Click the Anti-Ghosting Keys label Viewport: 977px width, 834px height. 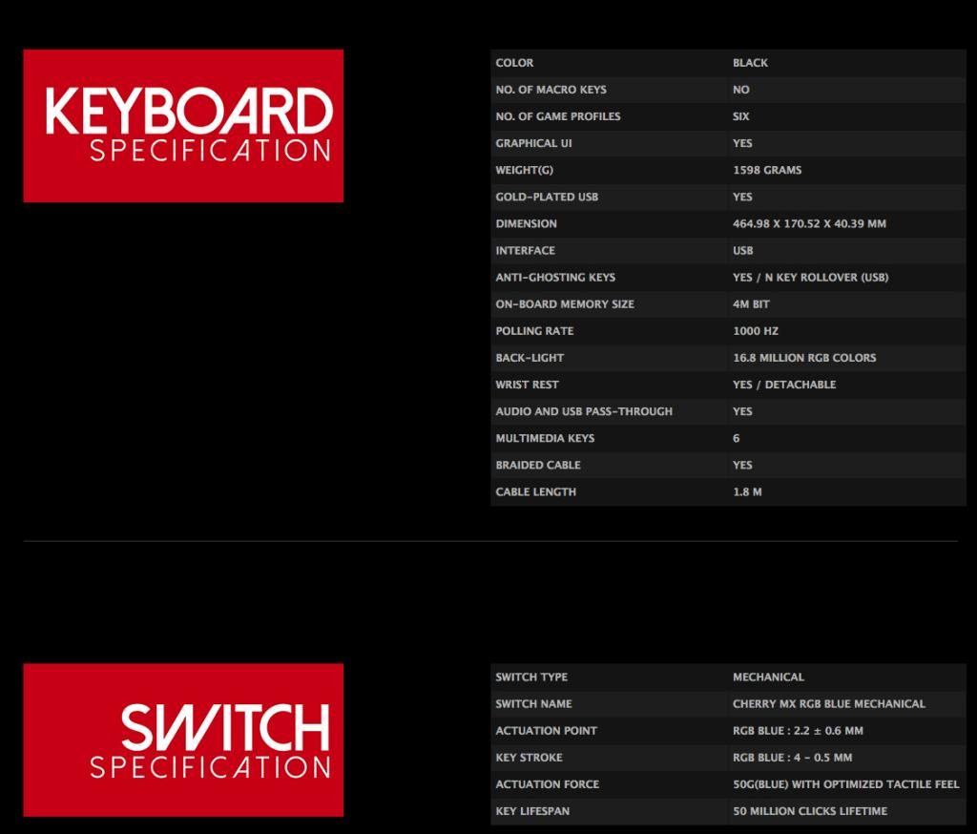click(x=555, y=278)
